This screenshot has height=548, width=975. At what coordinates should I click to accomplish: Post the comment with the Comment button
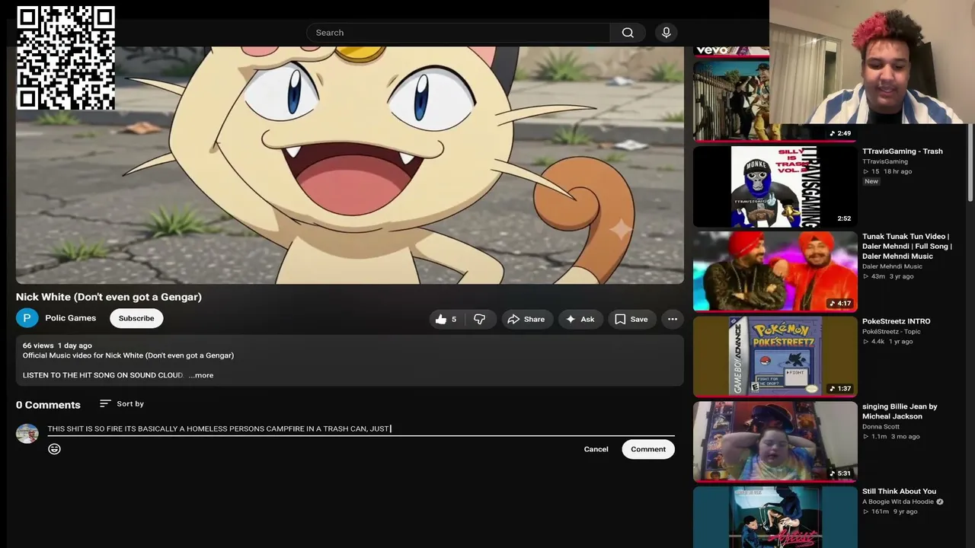(x=648, y=449)
